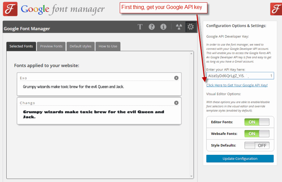Click the Visual Editor Options label
The width and height of the screenshot is (282, 182).
(x=223, y=94)
